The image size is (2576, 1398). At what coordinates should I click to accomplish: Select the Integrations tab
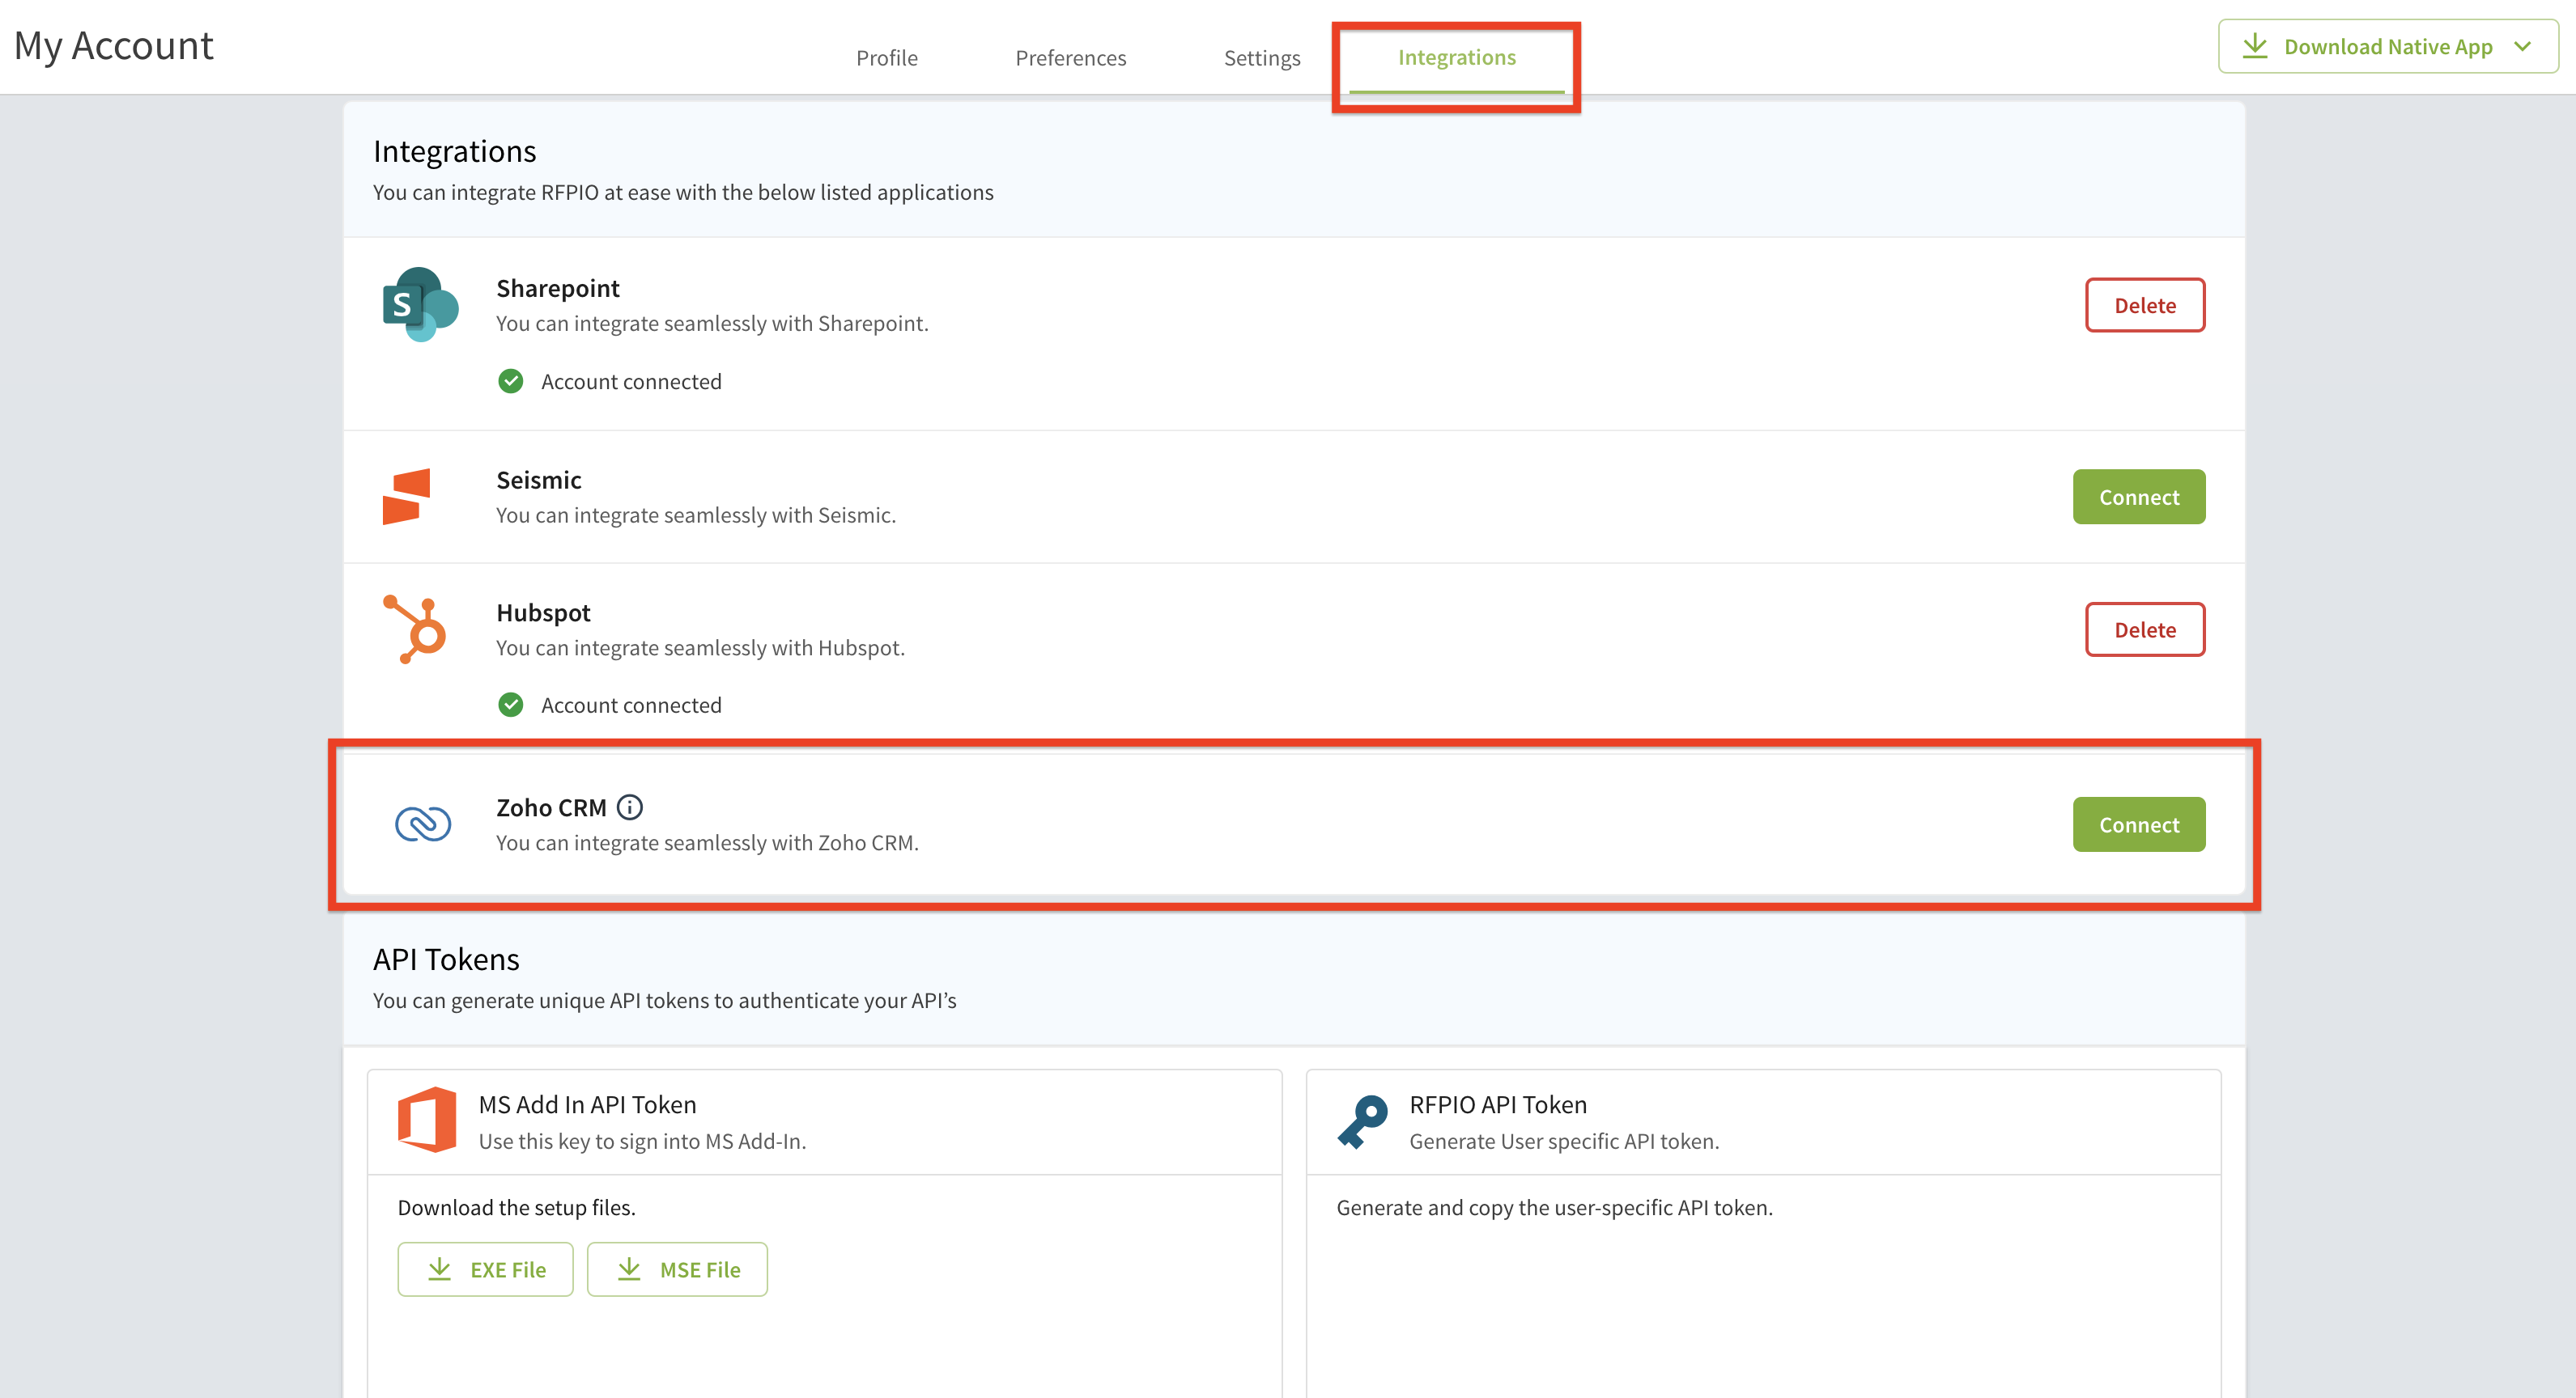1456,58
